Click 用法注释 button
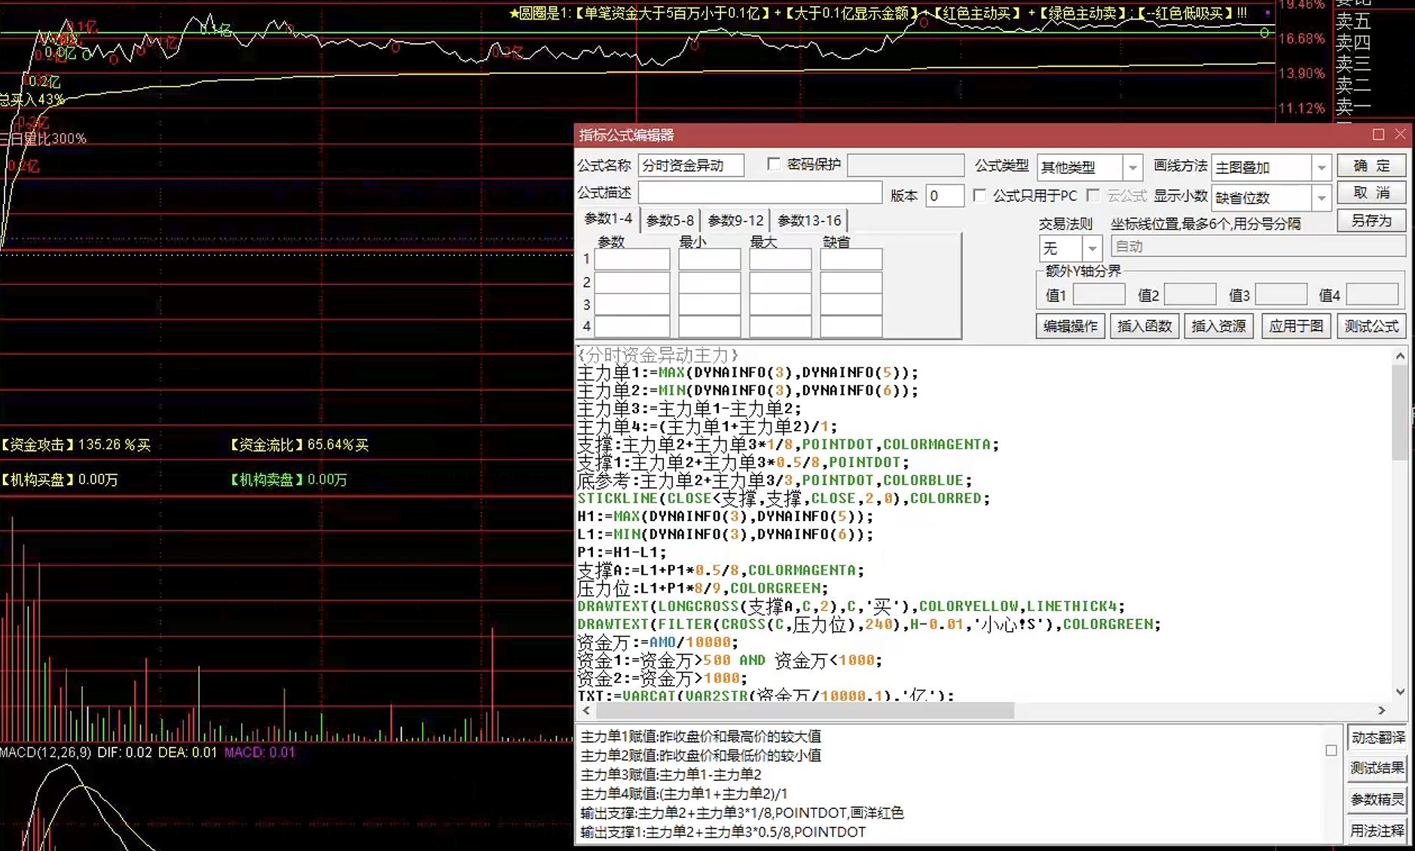The width and height of the screenshot is (1415, 851). click(x=1377, y=831)
